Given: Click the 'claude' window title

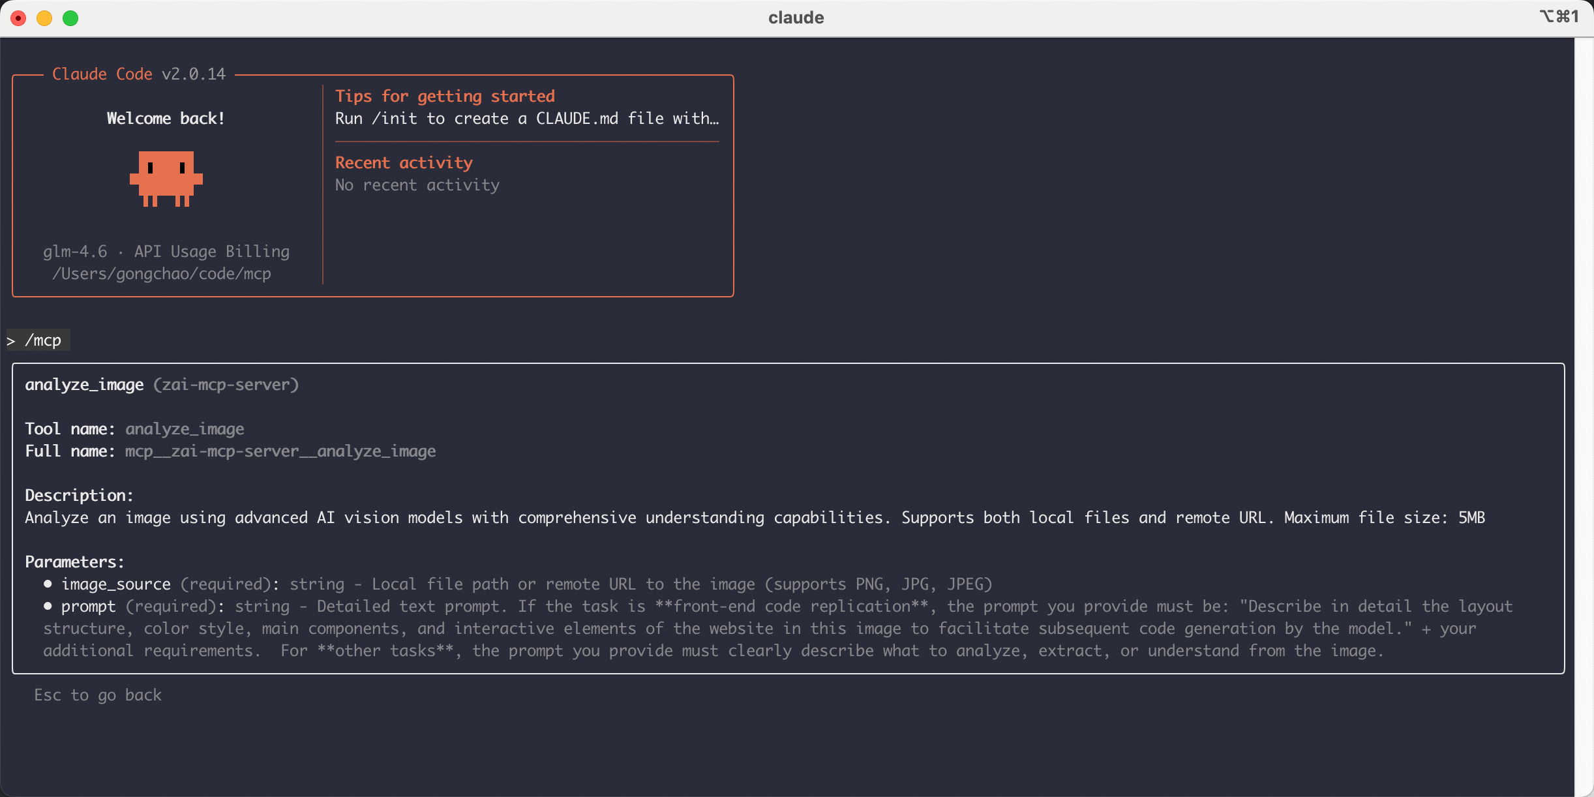Looking at the screenshot, I should pos(796,18).
